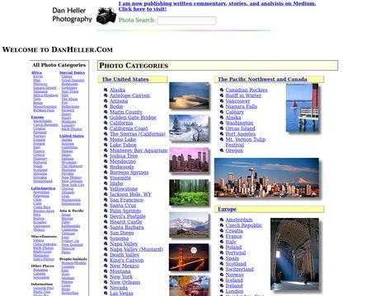Go to Marin County photos
371x296 pixels.
point(126,112)
